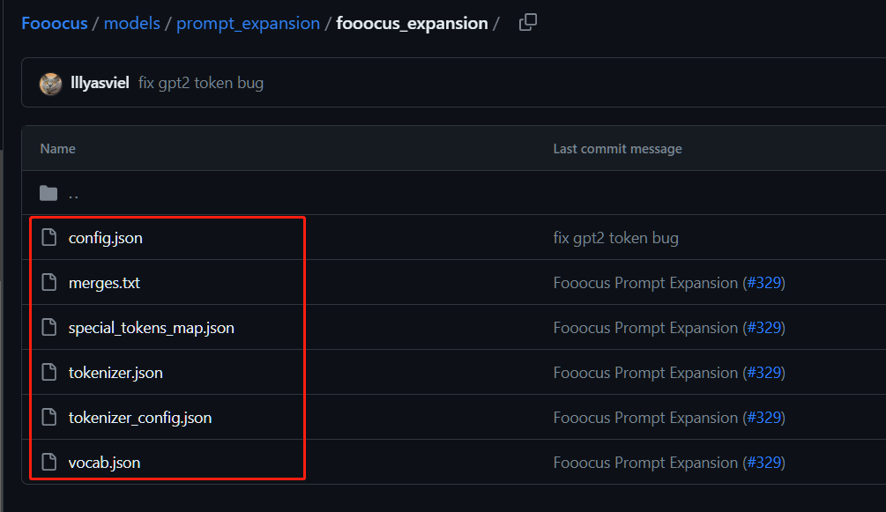886x512 pixels.
Task: Open the Fooocus repository breadcrumb link
Action: tap(55, 23)
